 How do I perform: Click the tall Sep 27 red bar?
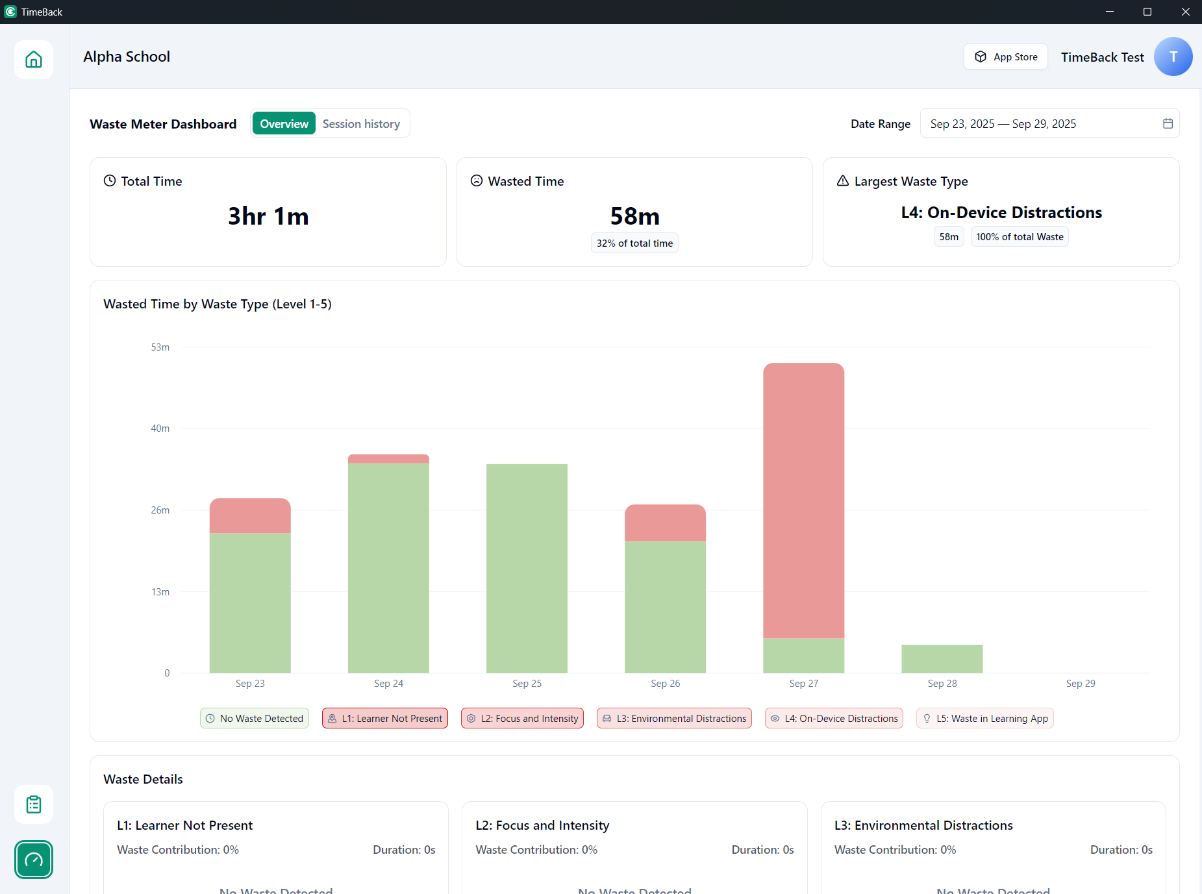pyautogui.click(x=803, y=500)
